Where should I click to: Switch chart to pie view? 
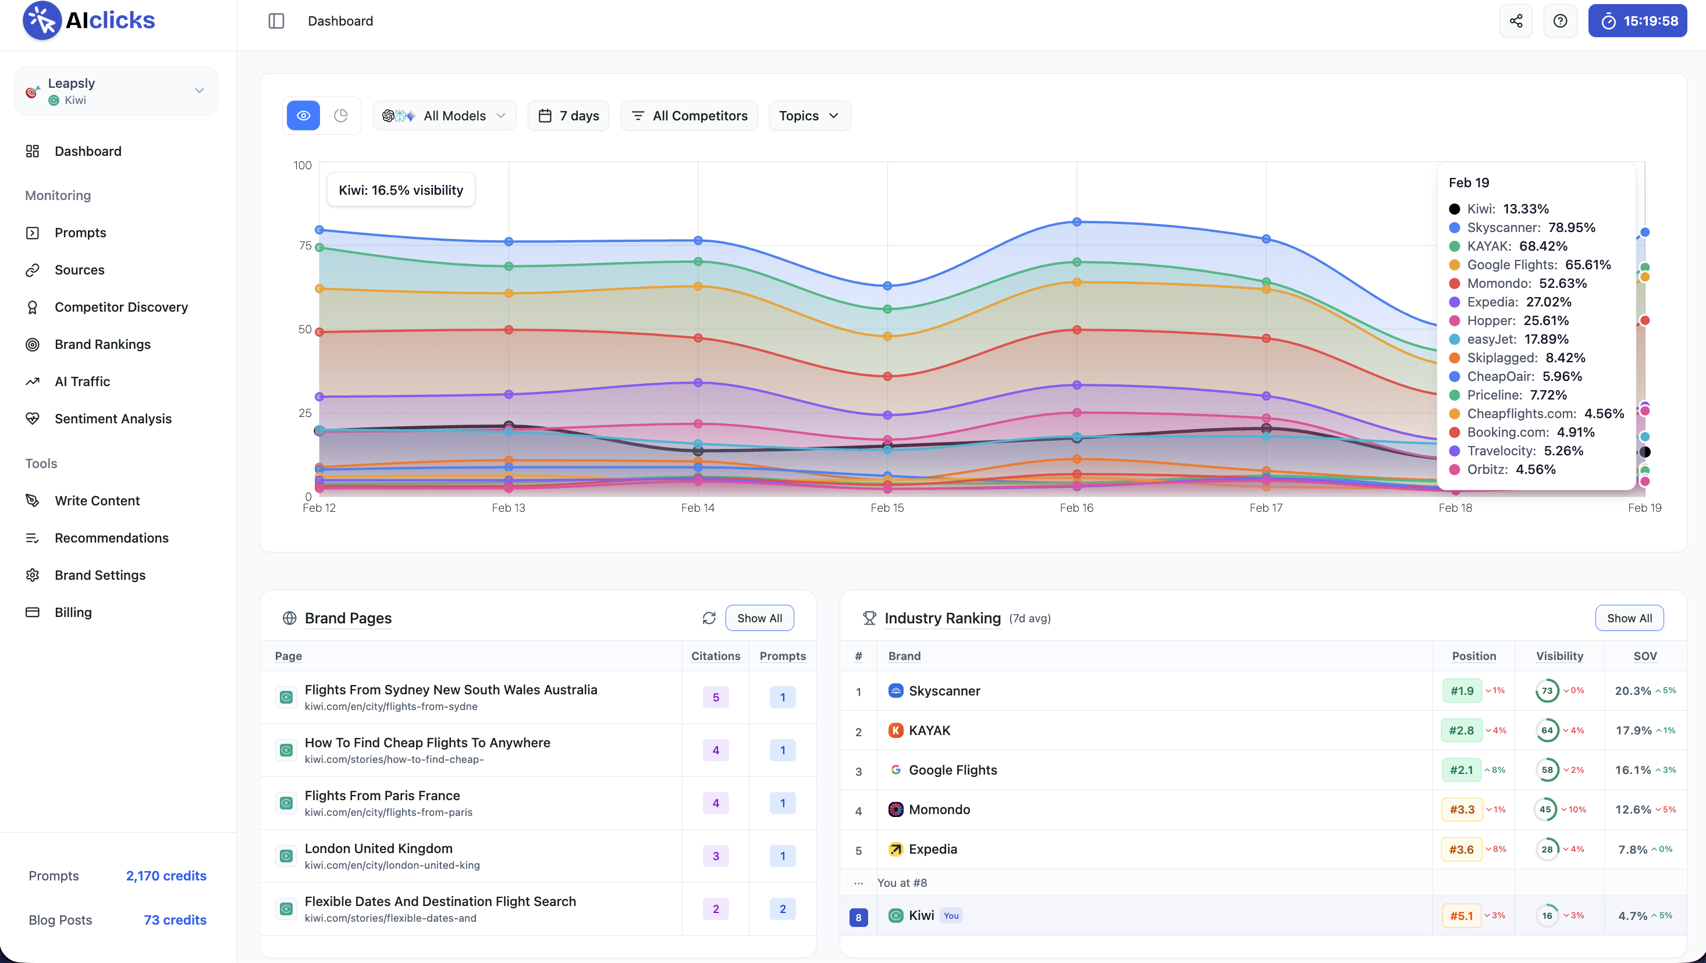341,115
